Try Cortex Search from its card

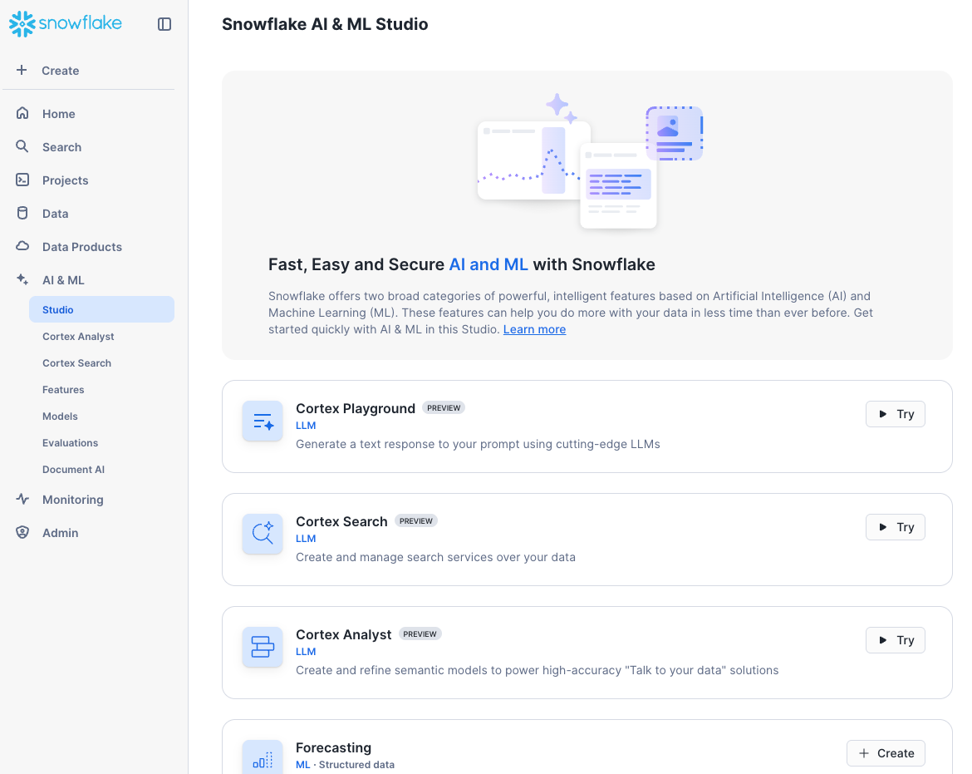coord(895,527)
